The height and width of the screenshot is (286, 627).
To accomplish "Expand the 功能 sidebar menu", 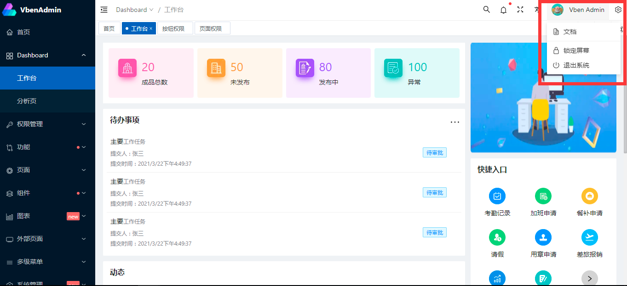I will click(x=84, y=147).
